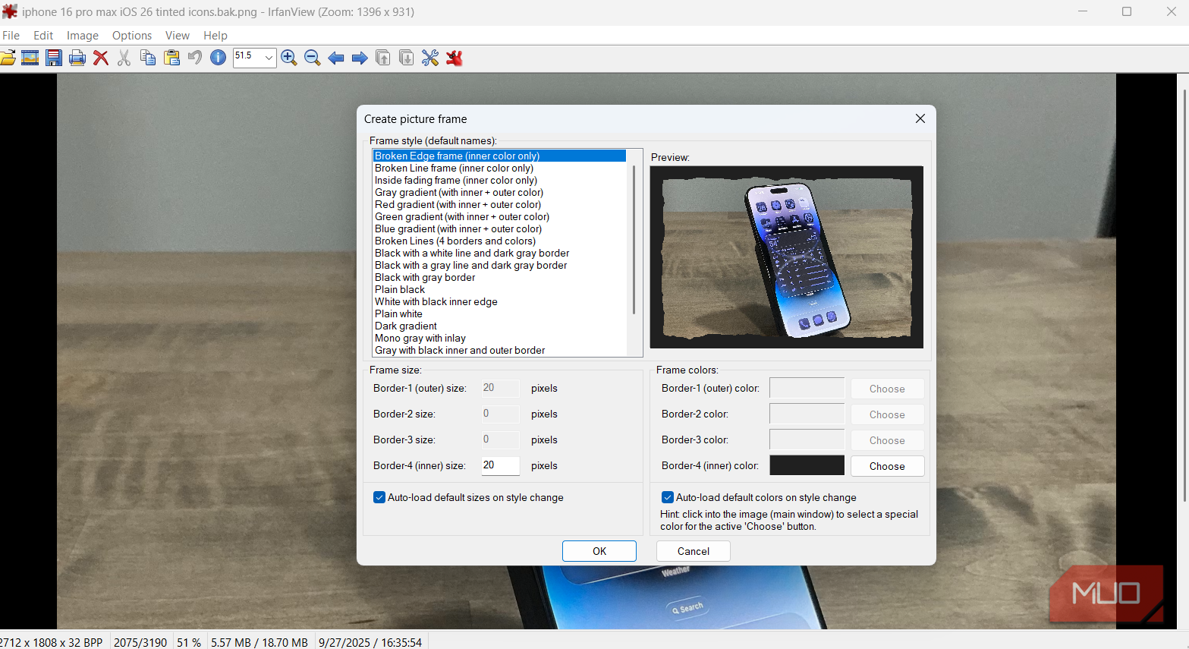Click the red X Delete file icon
This screenshot has height=649, width=1189.
pos(101,58)
